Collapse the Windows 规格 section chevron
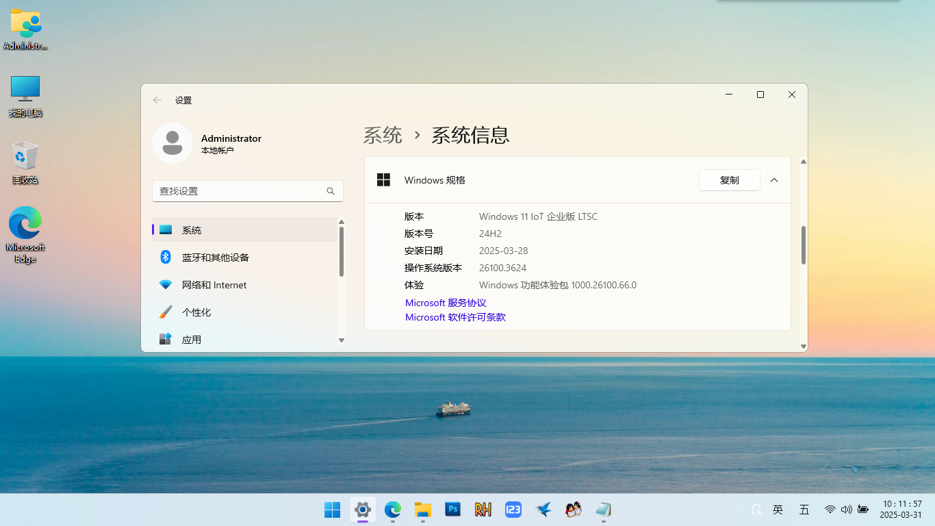This screenshot has height=526, width=935. coord(774,180)
